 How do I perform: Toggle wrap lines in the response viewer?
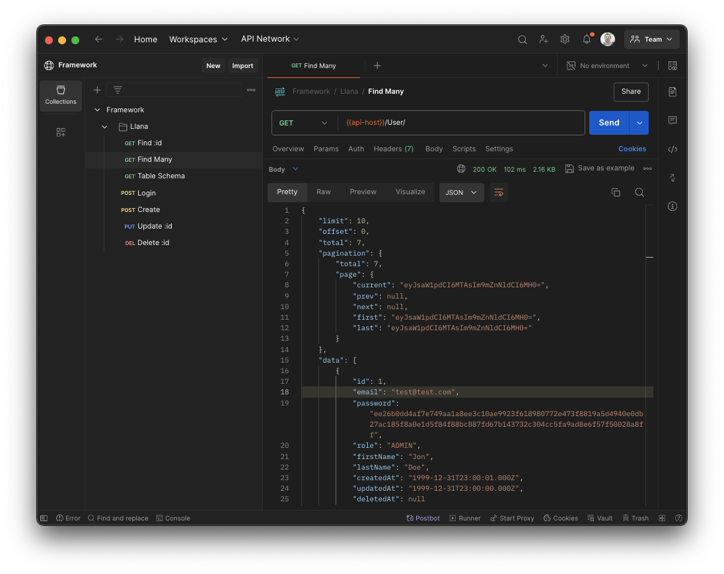498,192
